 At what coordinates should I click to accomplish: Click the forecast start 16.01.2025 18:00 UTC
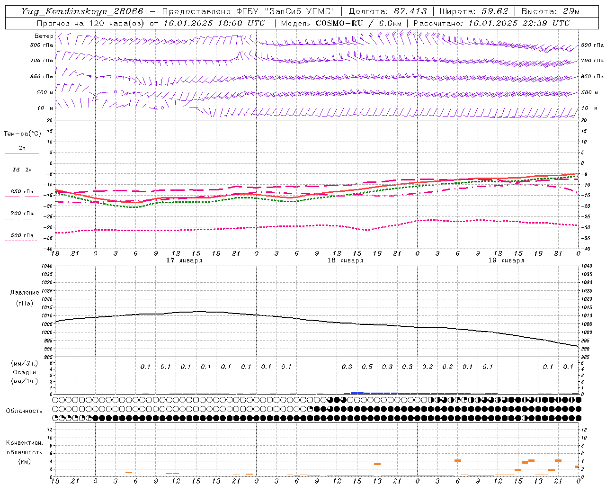point(214,23)
